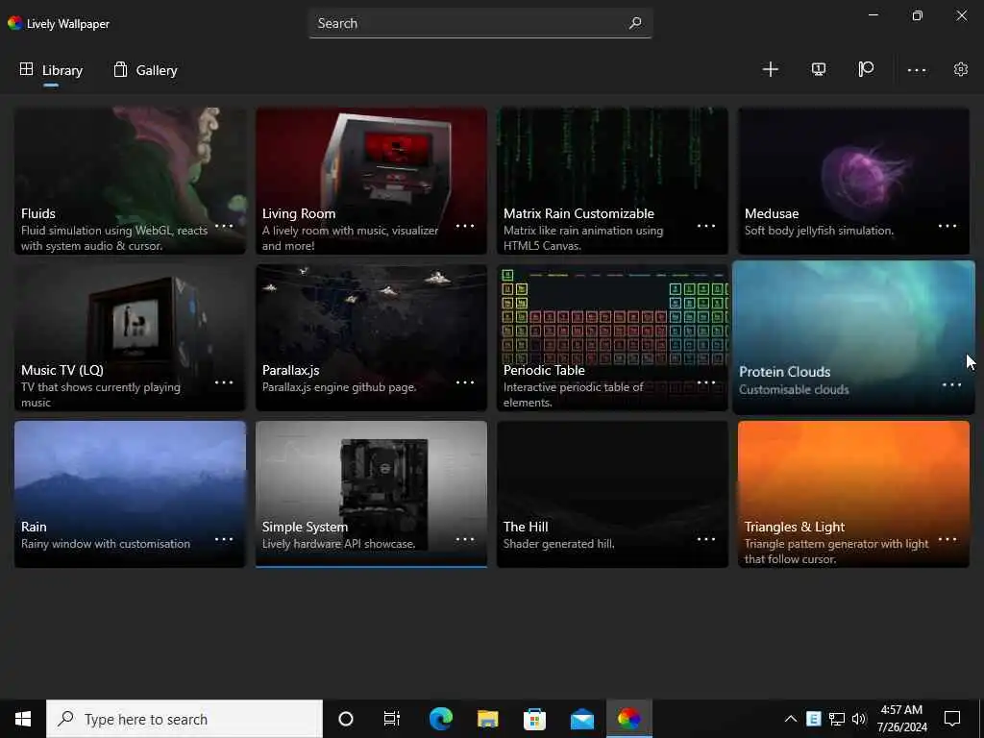
Task: Open the Windows Start menu
Action: click(x=23, y=719)
